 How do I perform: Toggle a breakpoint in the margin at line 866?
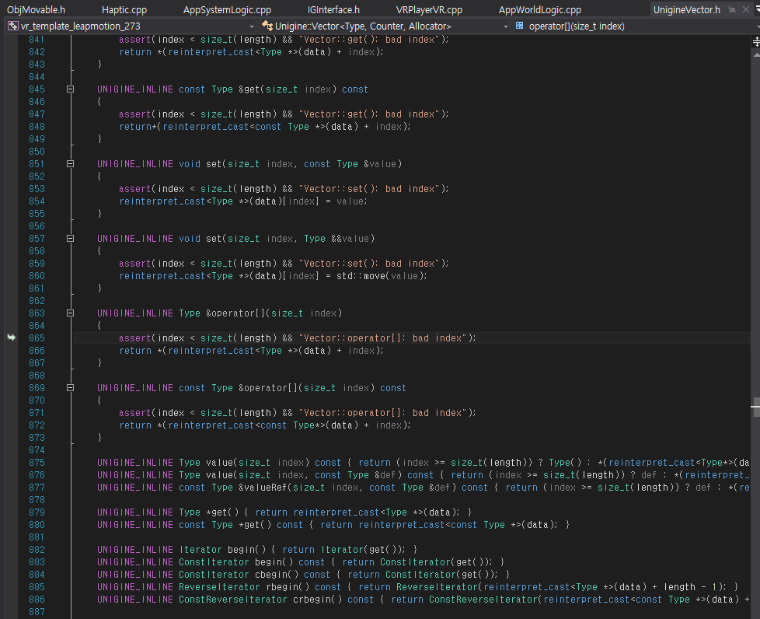[x=11, y=351]
